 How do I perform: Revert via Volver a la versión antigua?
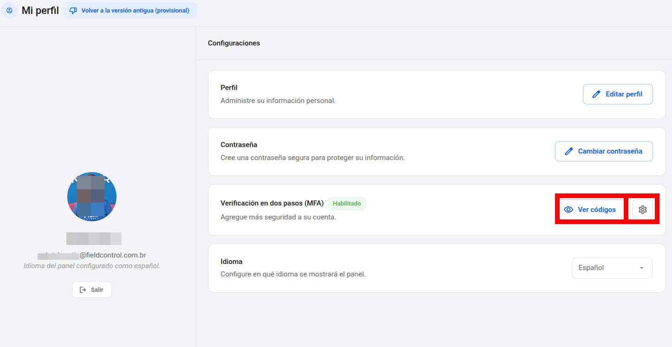click(x=130, y=11)
